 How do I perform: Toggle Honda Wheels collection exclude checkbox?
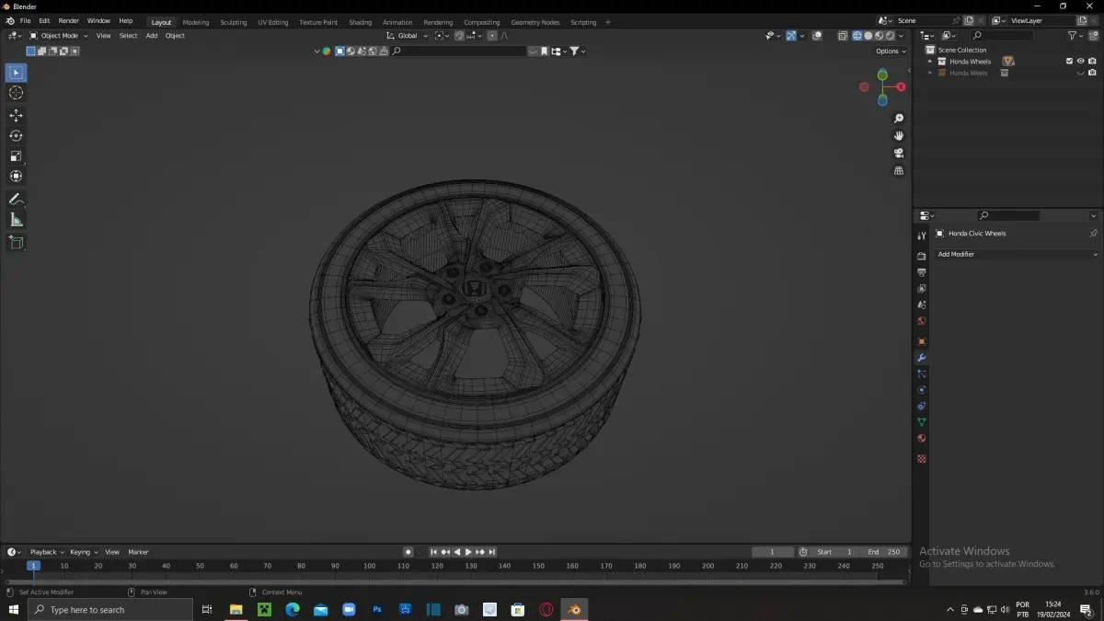click(1069, 62)
